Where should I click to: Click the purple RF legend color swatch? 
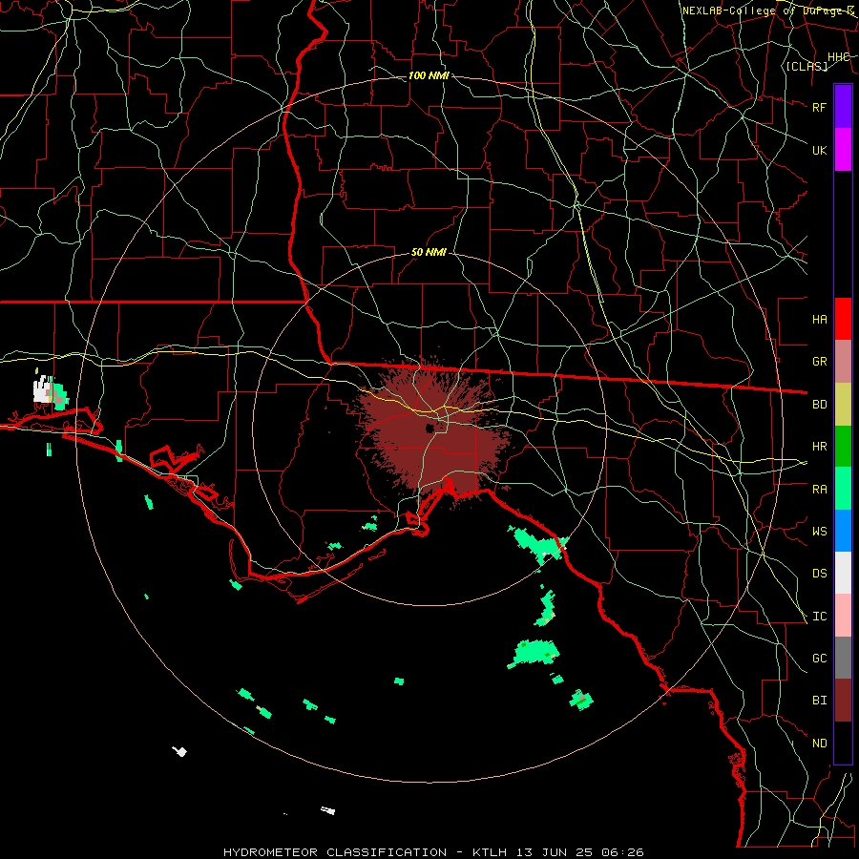843,107
